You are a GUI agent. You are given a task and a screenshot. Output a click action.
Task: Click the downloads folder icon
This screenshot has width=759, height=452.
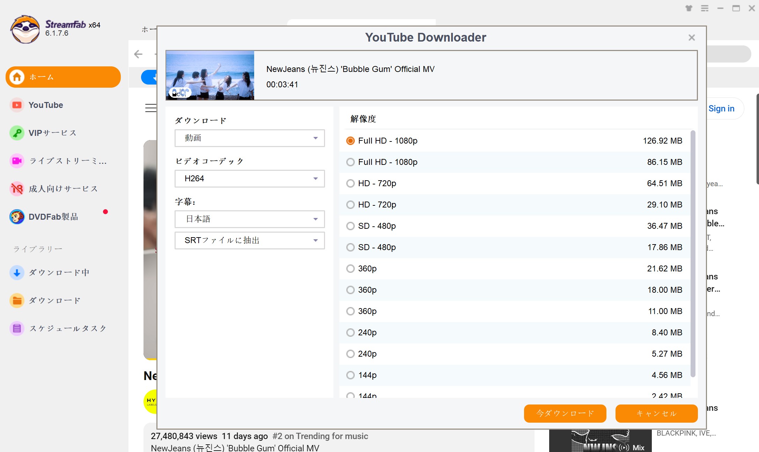point(17,301)
